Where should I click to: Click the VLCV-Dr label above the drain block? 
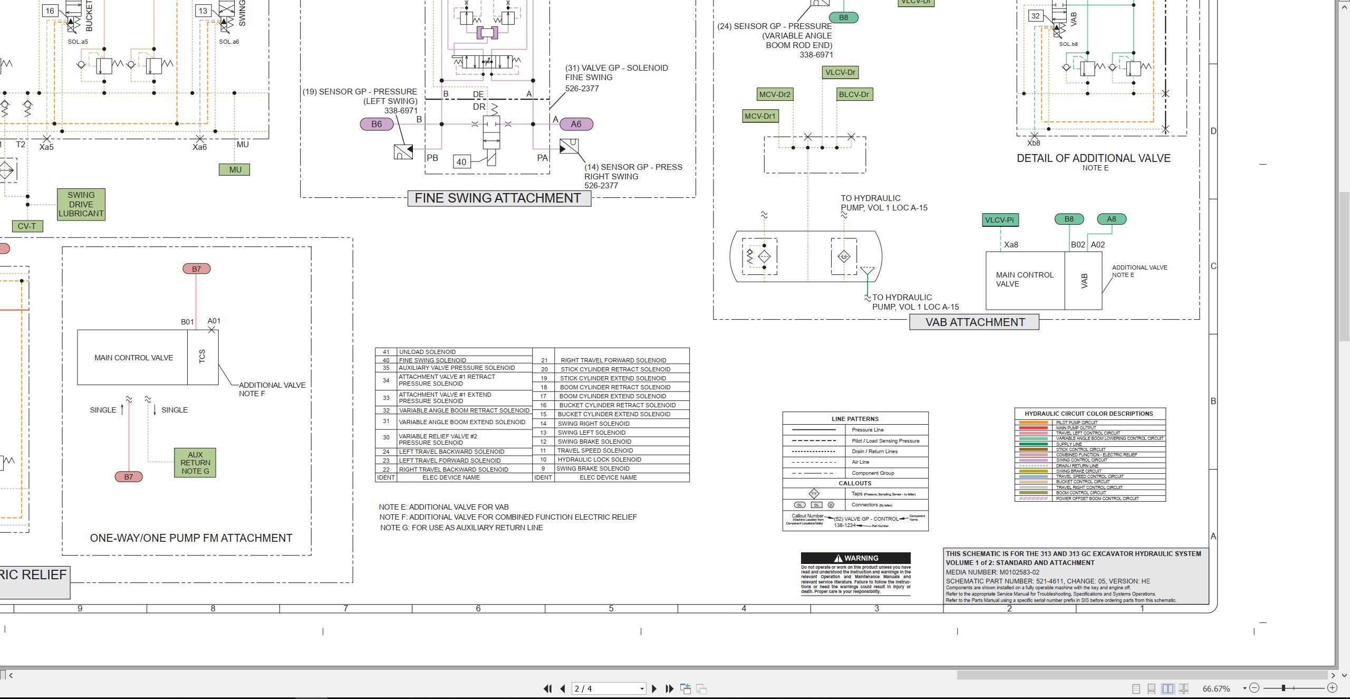[840, 72]
